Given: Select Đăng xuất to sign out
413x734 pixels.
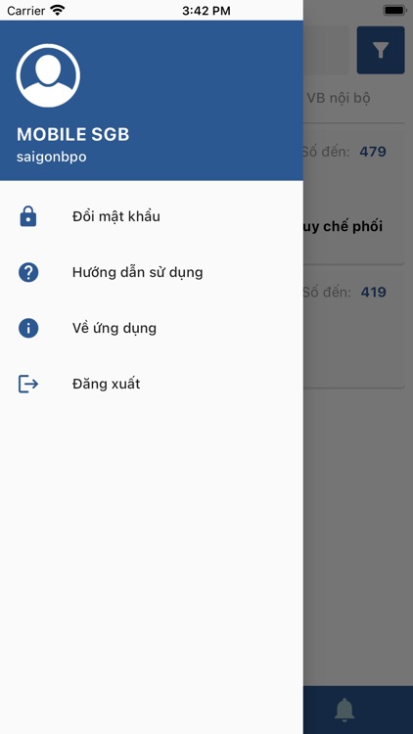Looking at the screenshot, I should 152,384.
